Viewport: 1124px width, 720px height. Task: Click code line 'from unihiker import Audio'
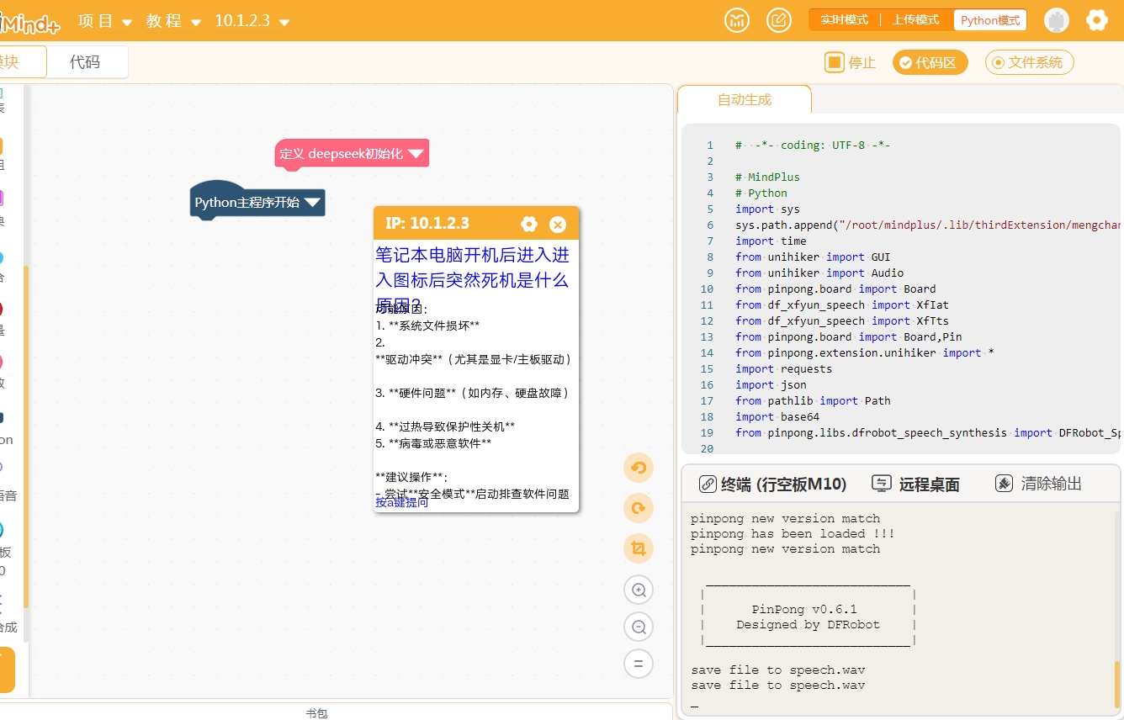819,273
